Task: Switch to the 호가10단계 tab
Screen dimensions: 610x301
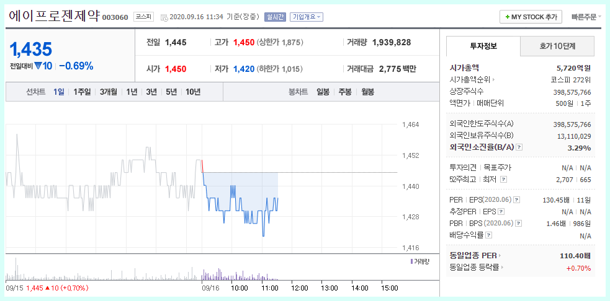Action: [x=557, y=46]
